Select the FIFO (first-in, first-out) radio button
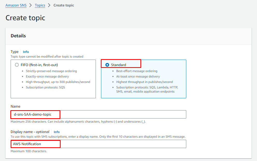257x161 pixels. pyautogui.click(x=17, y=65)
